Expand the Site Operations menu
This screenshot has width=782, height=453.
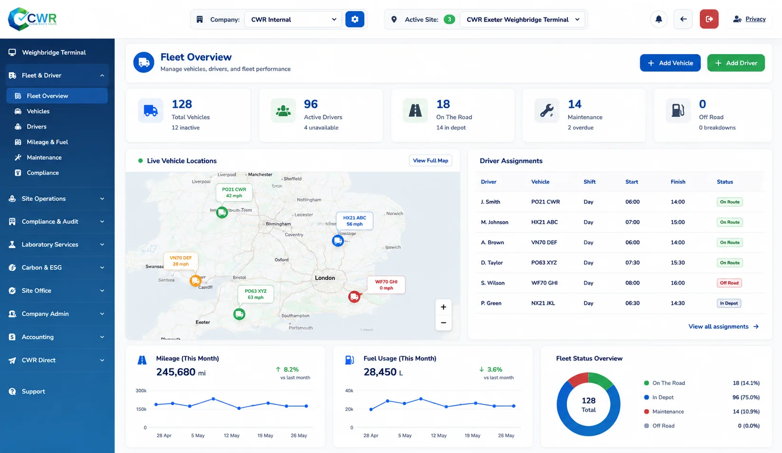pos(57,199)
